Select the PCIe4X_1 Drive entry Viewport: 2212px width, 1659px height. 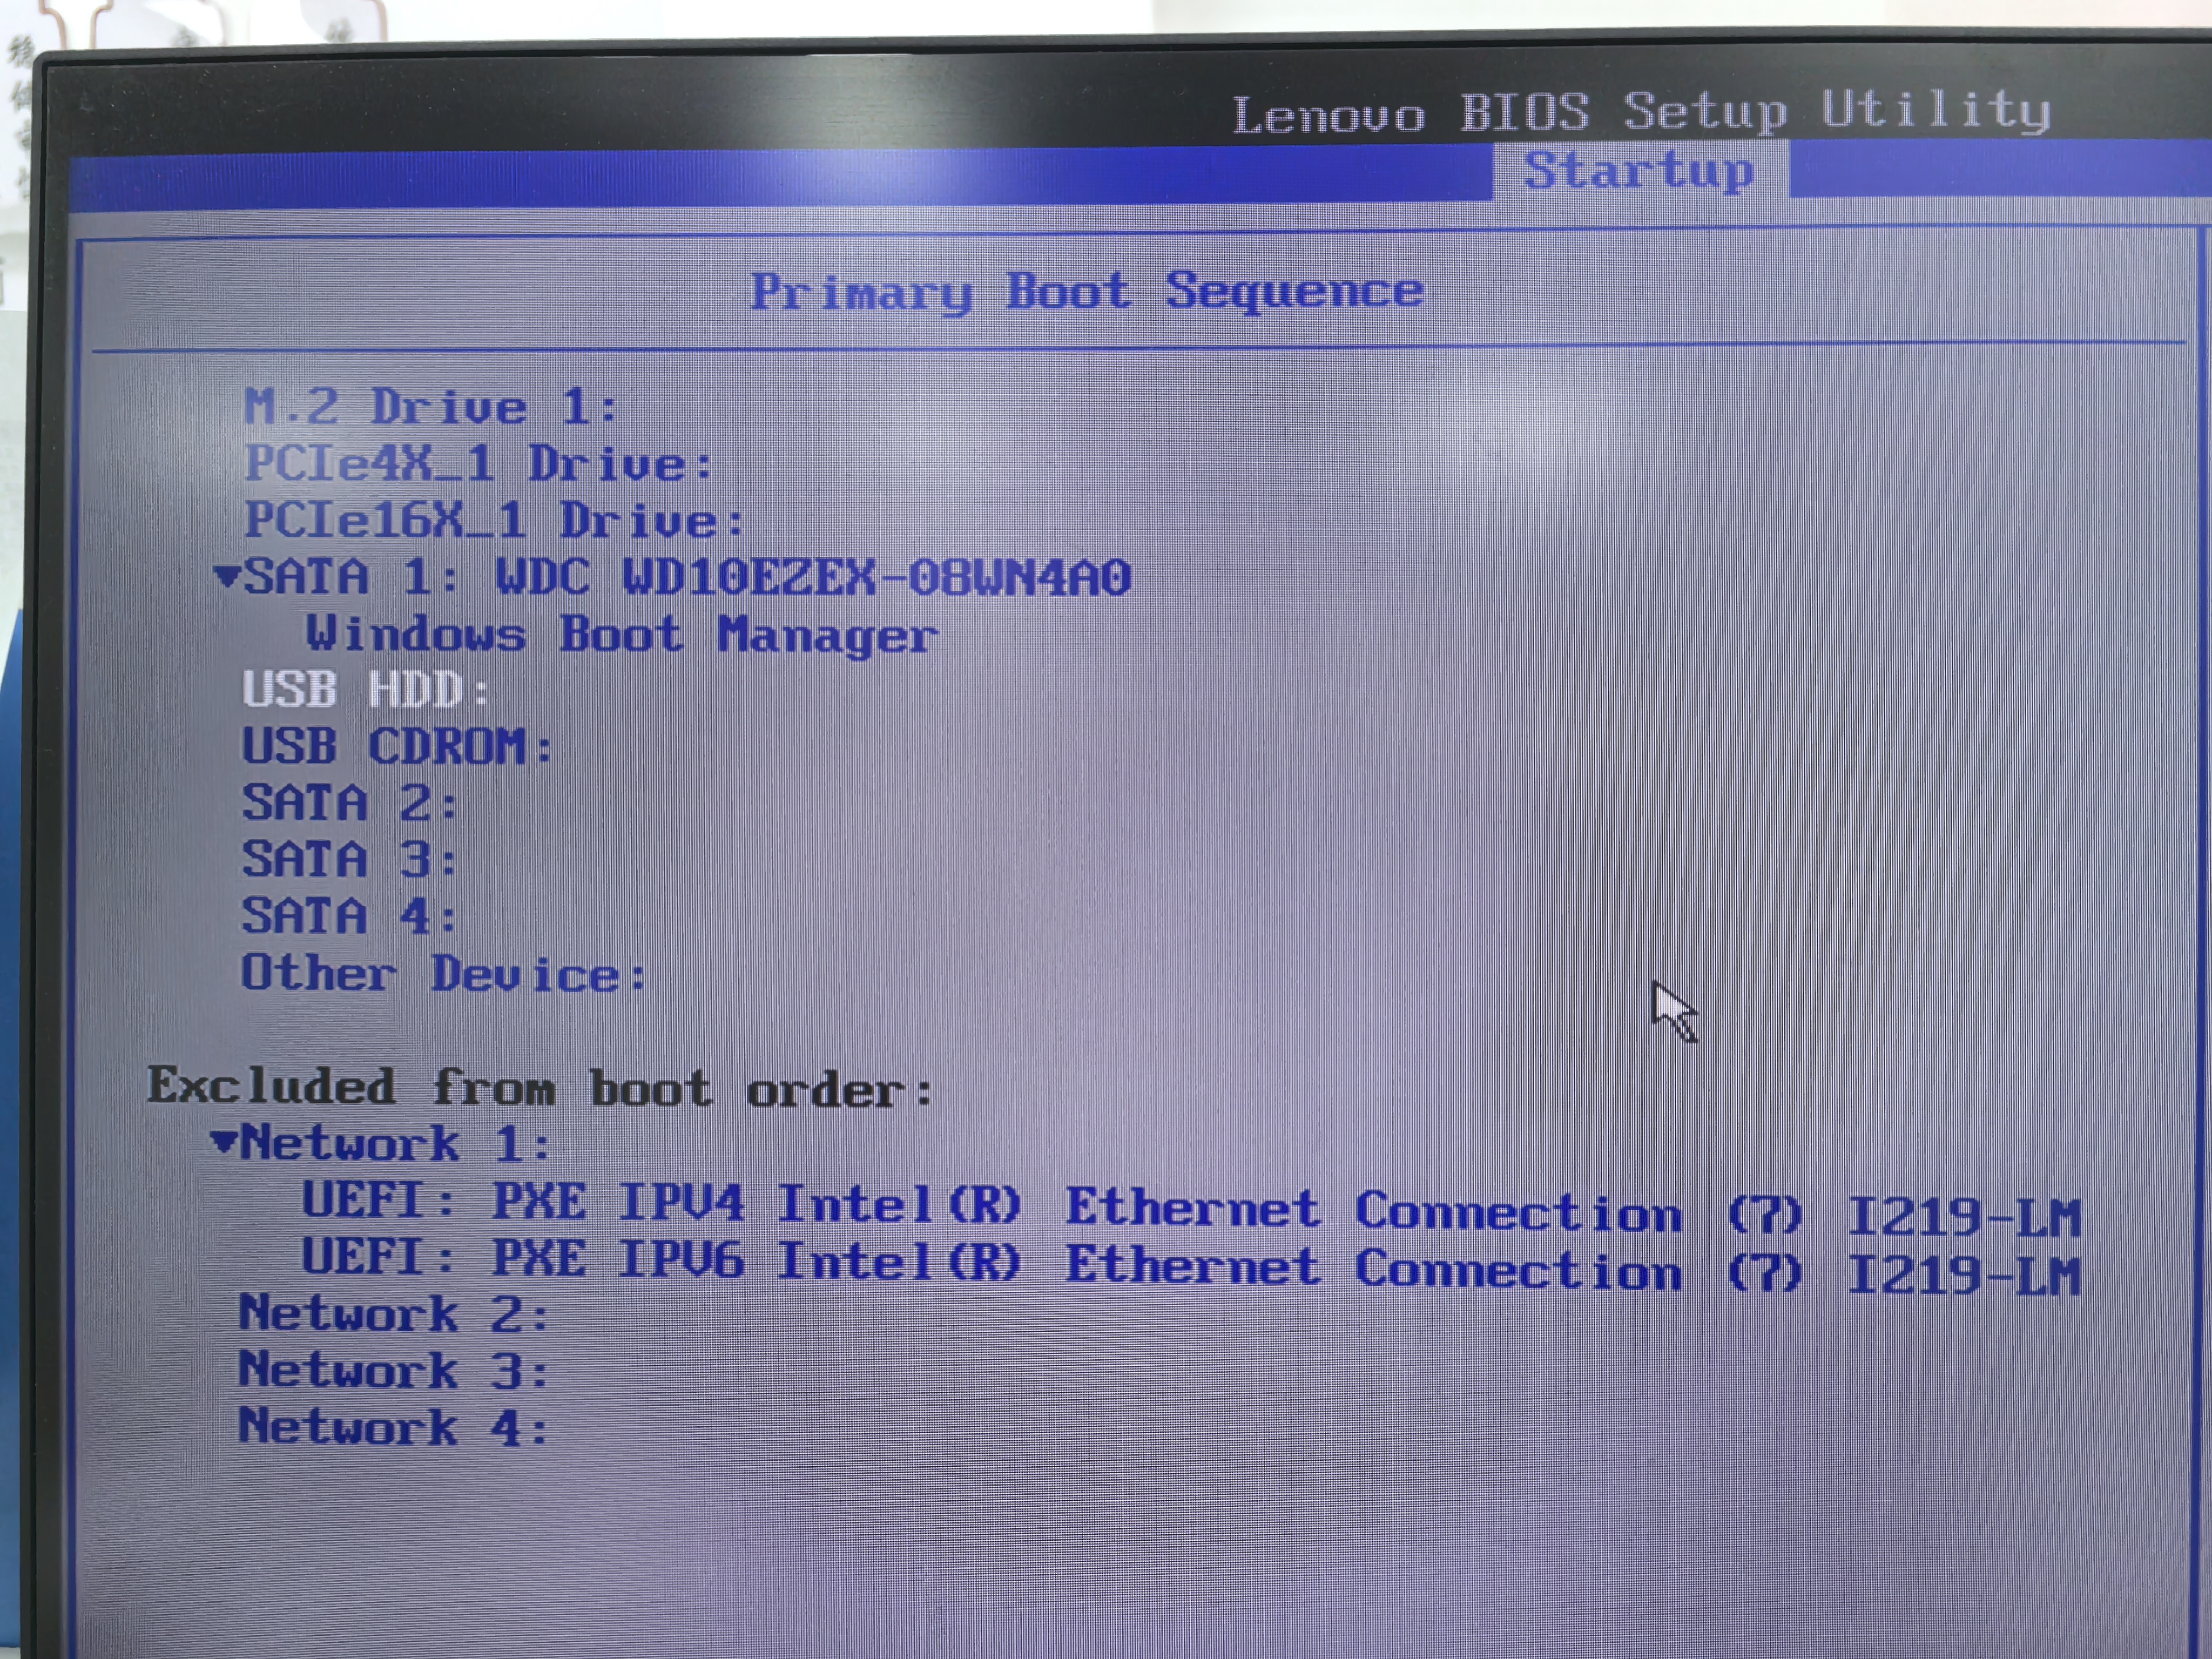pos(479,464)
